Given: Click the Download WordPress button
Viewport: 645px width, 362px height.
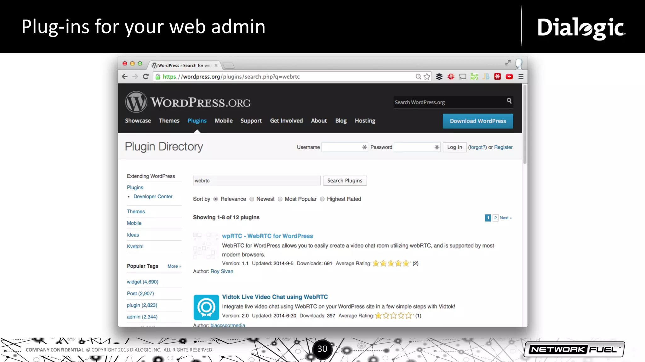Looking at the screenshot, I should [x=478, y=121].
